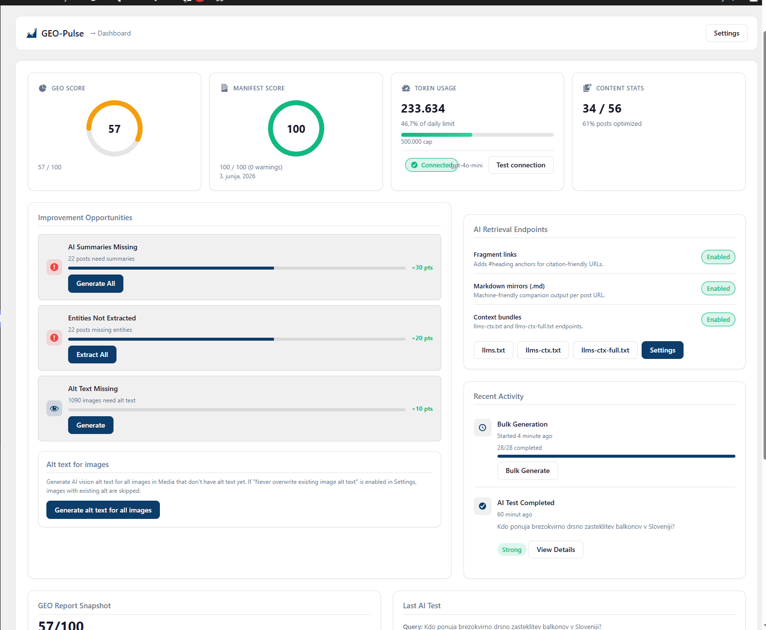Click the GEO Score pie chart icon
Screen dimensions: 766x630
42,88
